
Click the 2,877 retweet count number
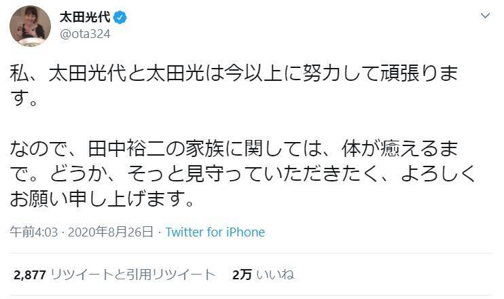click(29, 275)
